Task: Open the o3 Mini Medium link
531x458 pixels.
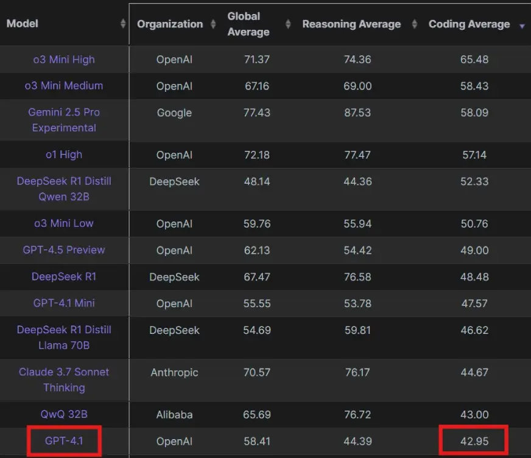Action: pyautogui.click(x=64, y=86)
